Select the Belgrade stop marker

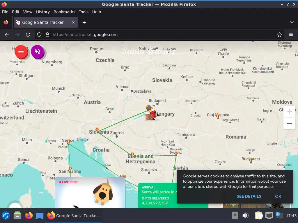[x=176, y=153]
